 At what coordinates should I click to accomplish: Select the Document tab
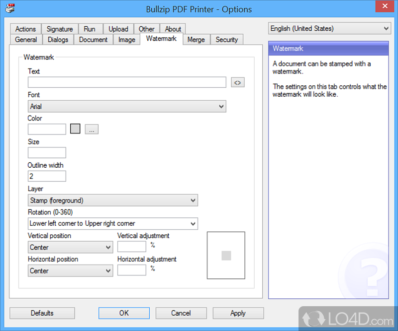click(93, 40)
